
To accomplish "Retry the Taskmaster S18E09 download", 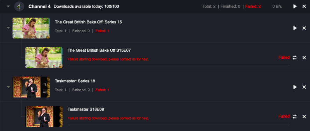I will [x=295, y=116].
